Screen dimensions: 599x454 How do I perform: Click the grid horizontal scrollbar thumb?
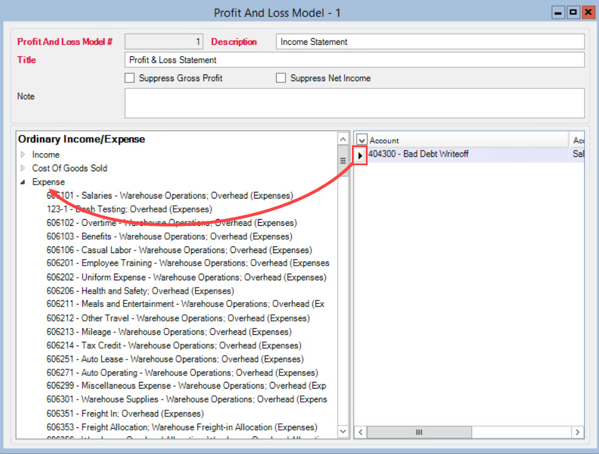(419, 432)
